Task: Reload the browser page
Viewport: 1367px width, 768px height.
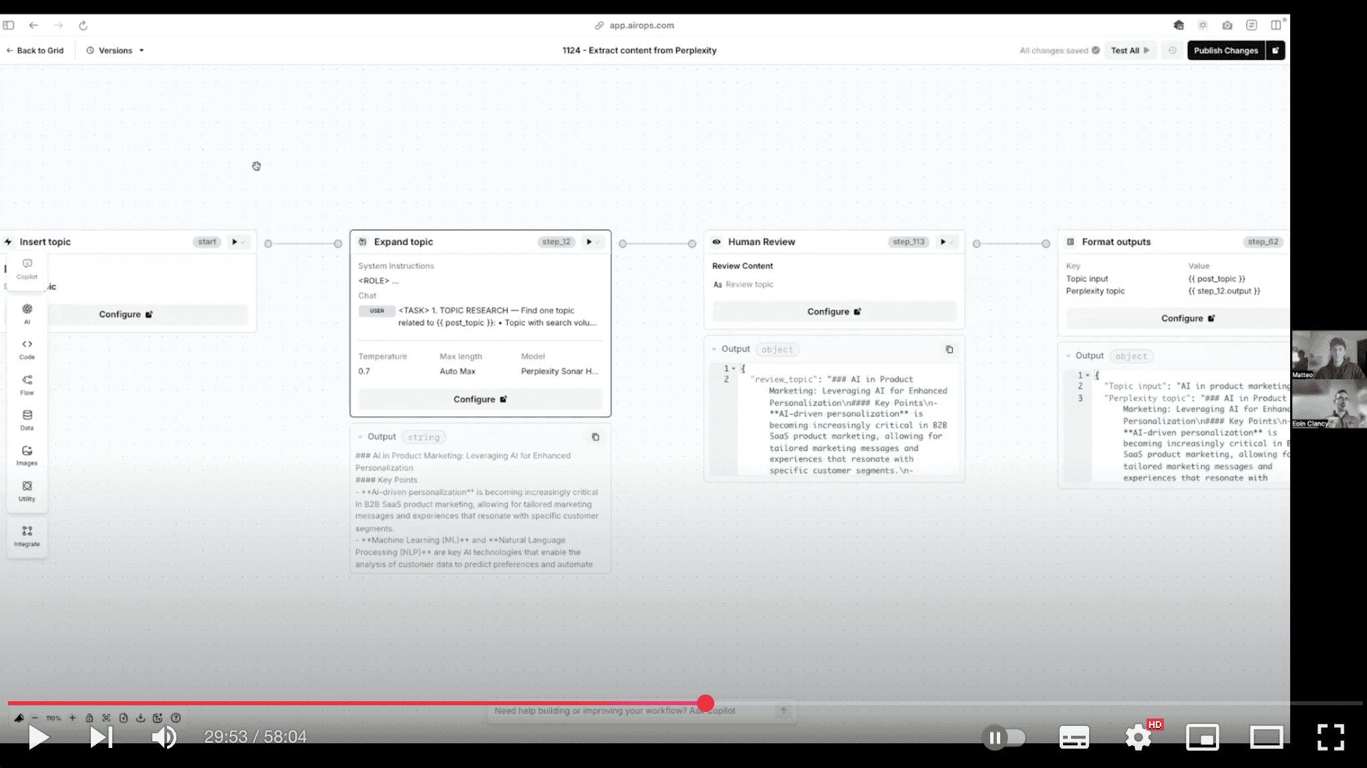Action: (83, 25)
